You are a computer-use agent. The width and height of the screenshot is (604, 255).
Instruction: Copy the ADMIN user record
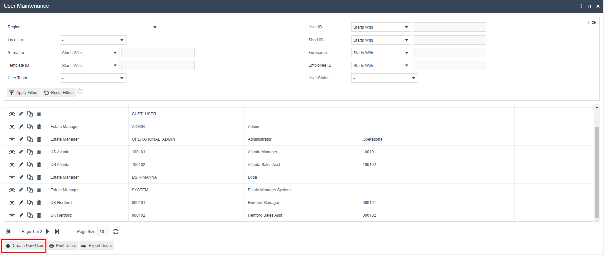click(x=30, y=127)
